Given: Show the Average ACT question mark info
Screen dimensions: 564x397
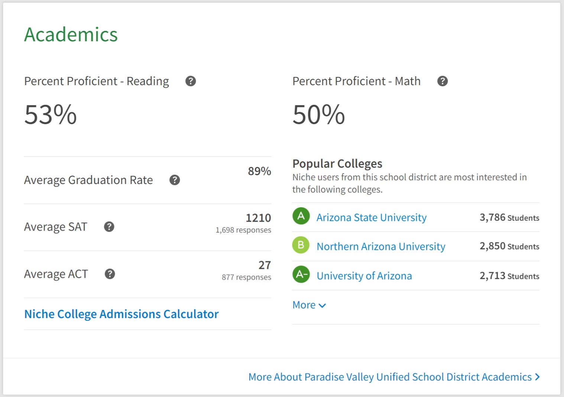Looking at the screenshot, I should pyautogui.click(x=110, y=274).
